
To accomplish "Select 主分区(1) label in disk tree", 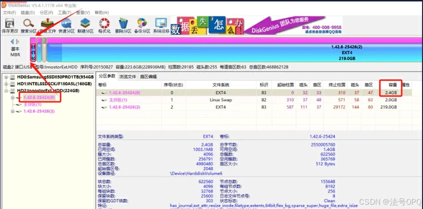I will (32, 104).
